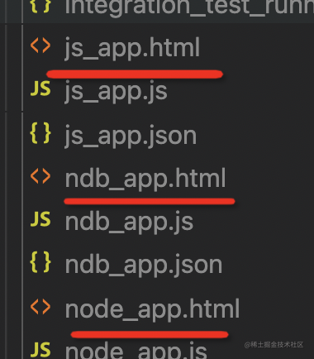Viewport: 314px width, 359px height.
Task: Select js_app.js in the file tree
Action: [x=116, y=91]
